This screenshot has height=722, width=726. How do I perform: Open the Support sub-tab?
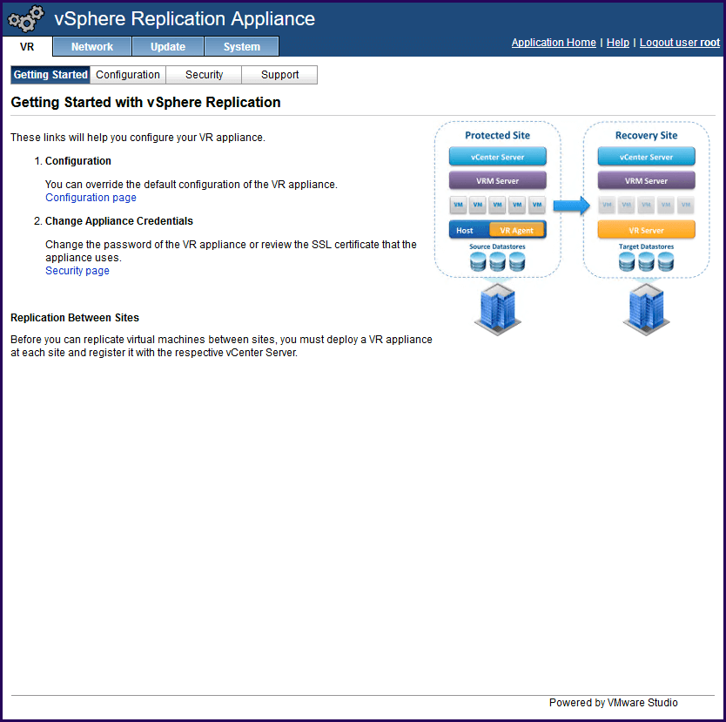click(x=279, y=75)
